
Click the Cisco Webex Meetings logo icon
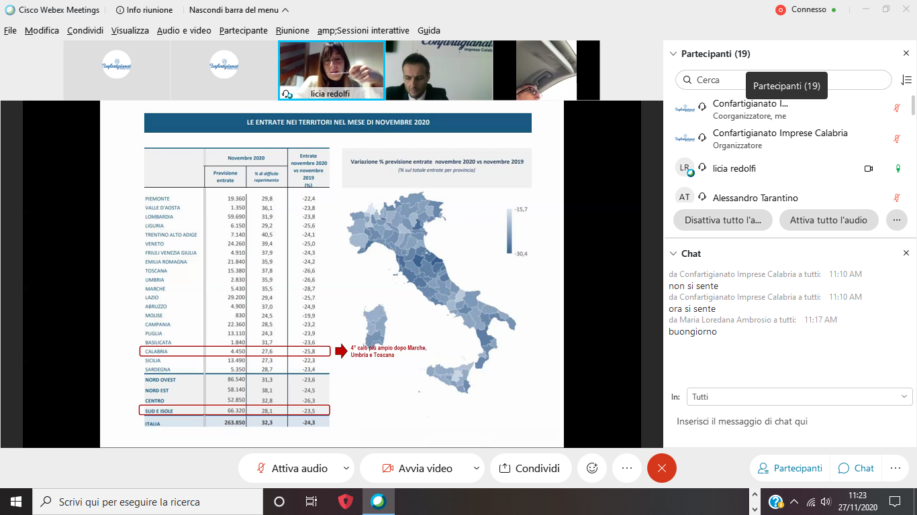click(8, 9)
